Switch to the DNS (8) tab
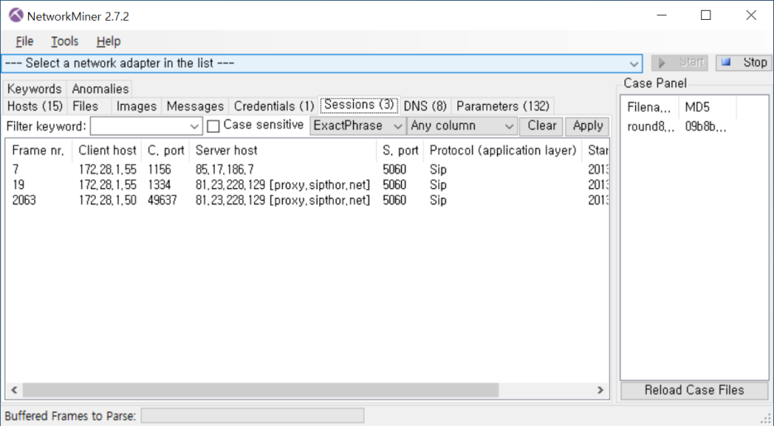Screen dimensions: 774x426 click(x=425, y=106)
